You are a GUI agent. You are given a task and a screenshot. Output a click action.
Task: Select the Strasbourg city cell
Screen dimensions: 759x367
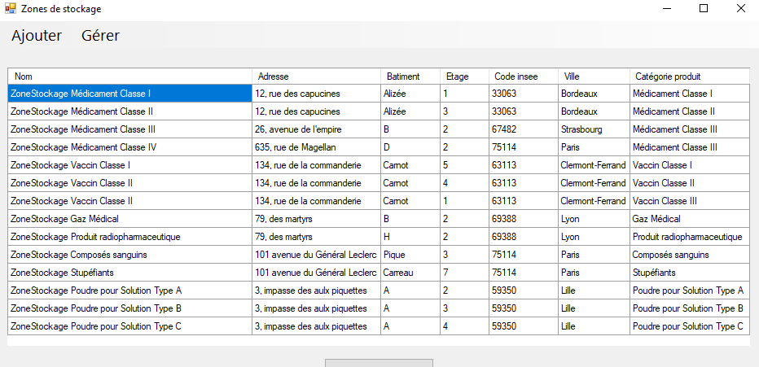pyautogui.click(x=594, y=129)
